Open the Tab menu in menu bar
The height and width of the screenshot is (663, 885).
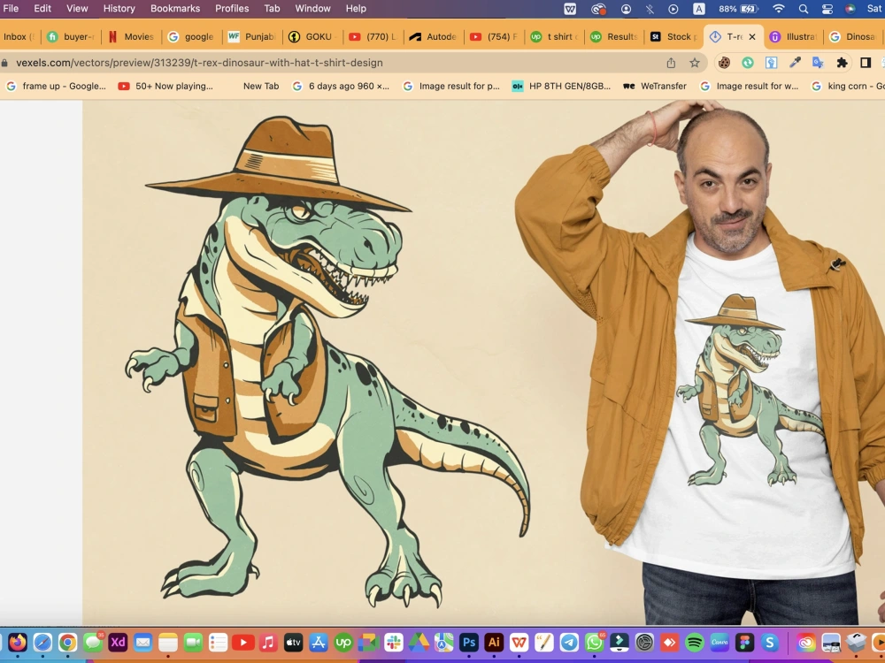pyautogui.click(x=272, y=9)
